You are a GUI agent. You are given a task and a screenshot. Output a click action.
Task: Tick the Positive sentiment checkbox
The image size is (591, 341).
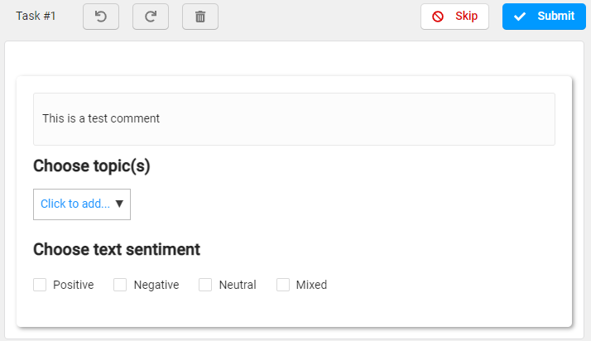tap(40, 285)
